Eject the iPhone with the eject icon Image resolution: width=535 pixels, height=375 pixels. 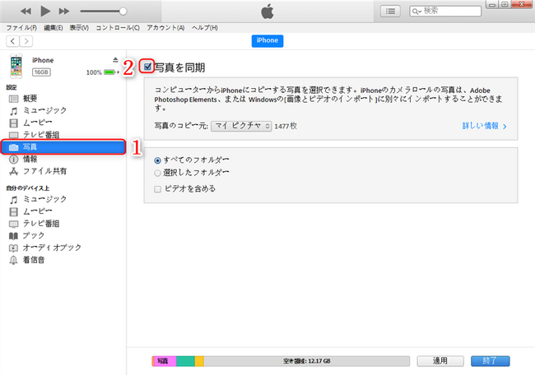(x=115, y=60)
